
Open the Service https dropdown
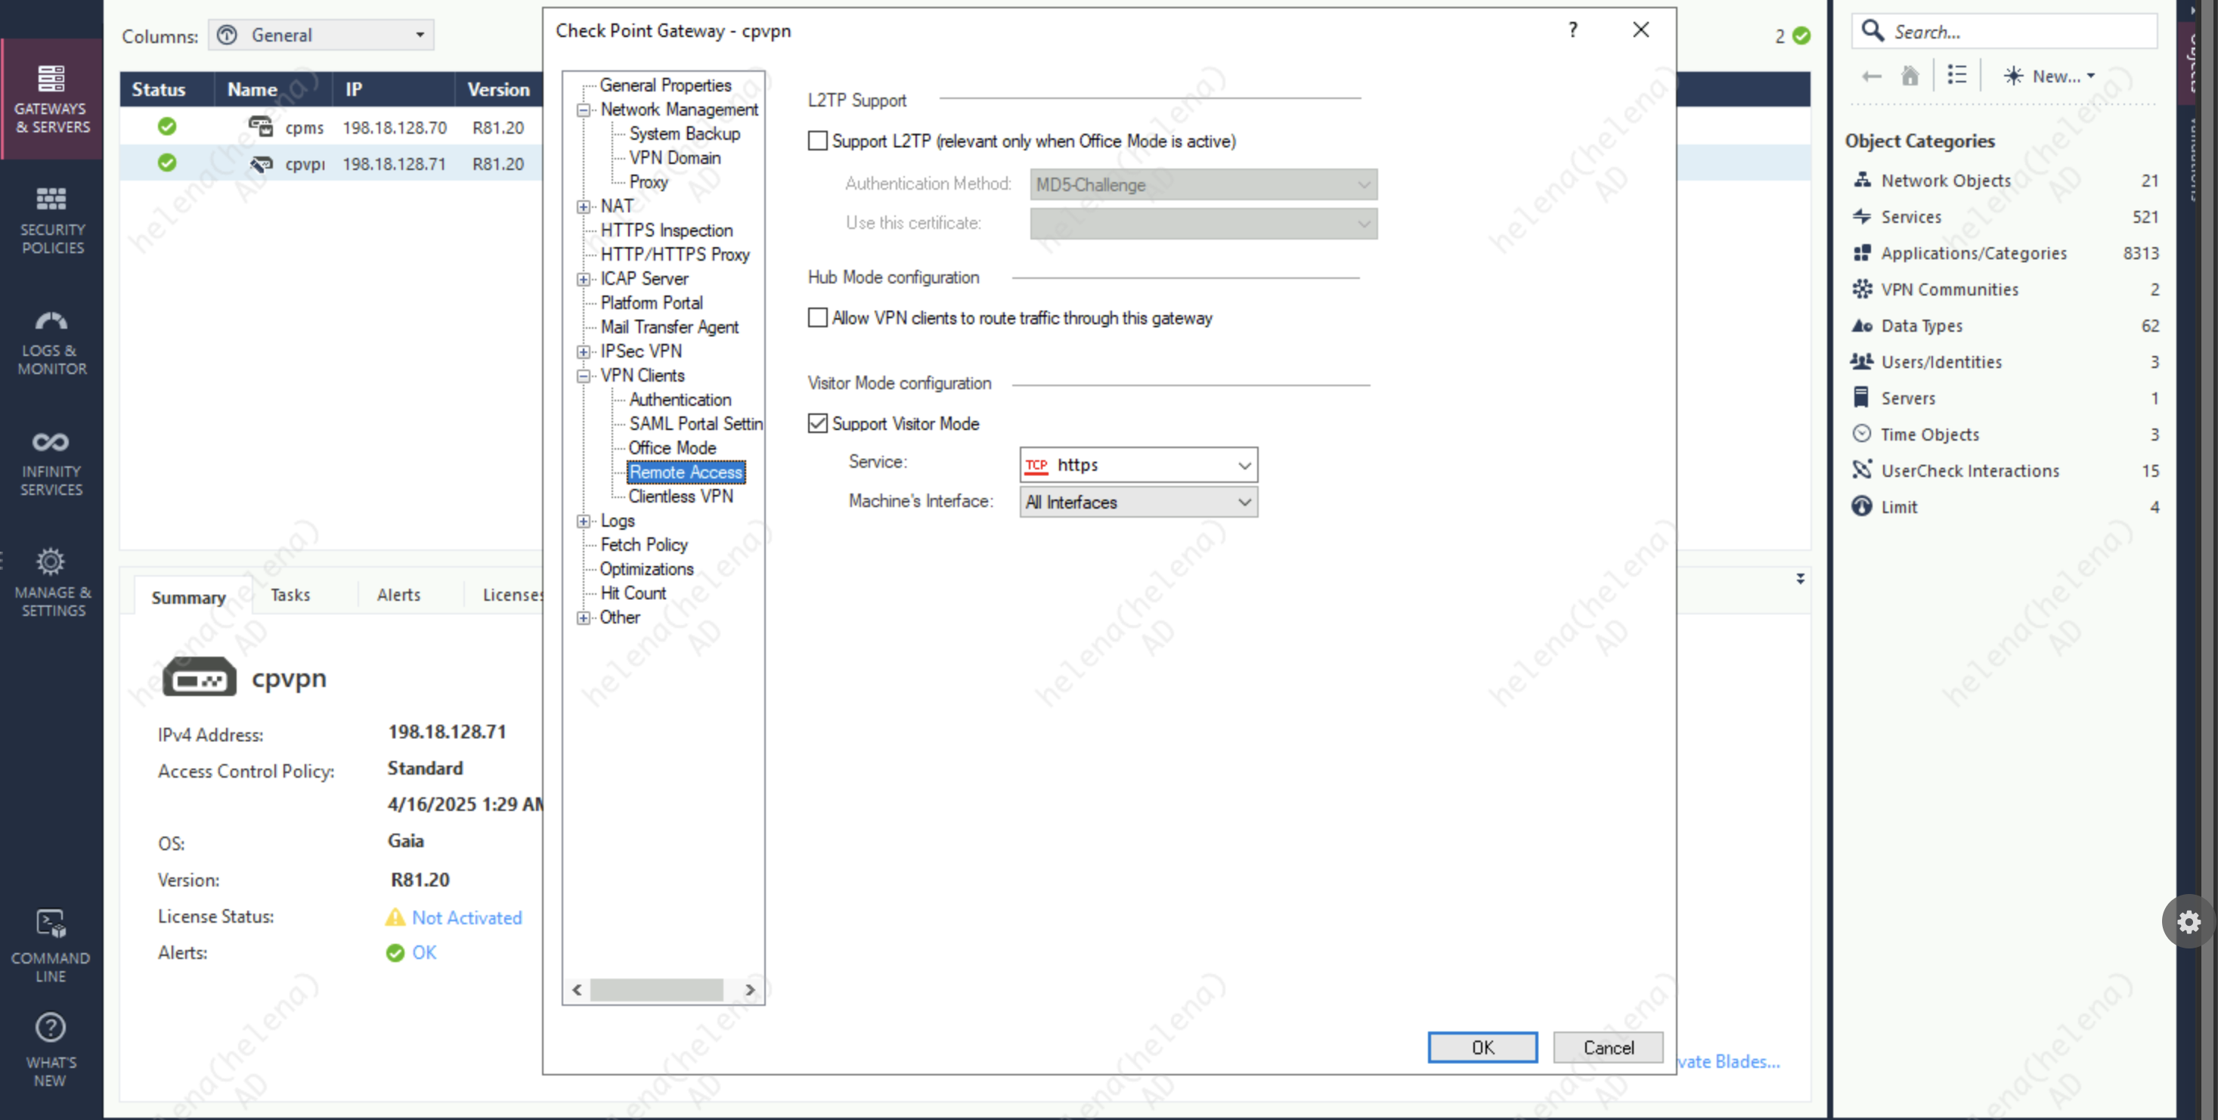point(1138,465)
